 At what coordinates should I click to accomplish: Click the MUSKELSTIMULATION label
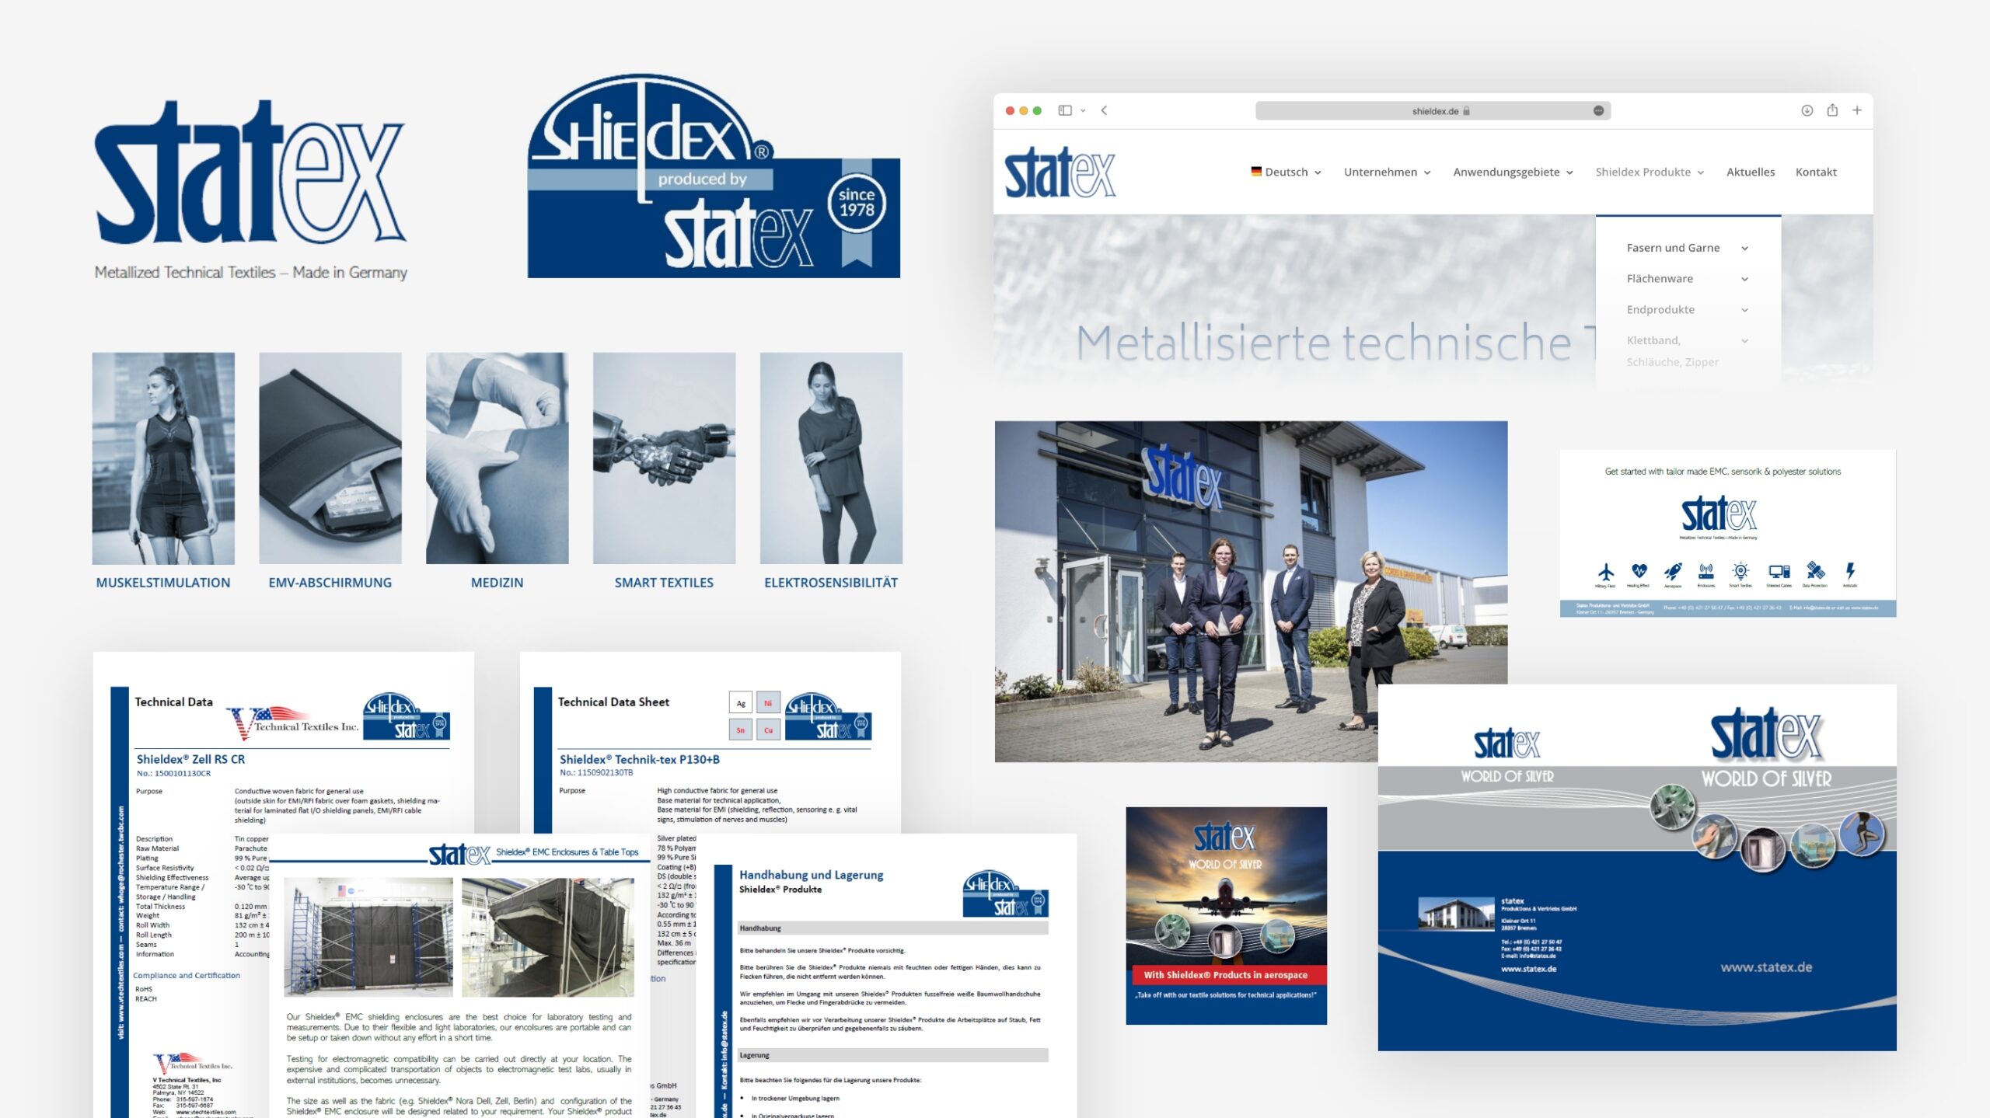pos(163,583)
